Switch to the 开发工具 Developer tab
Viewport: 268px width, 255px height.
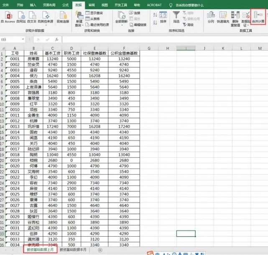(x=121, y=5)
